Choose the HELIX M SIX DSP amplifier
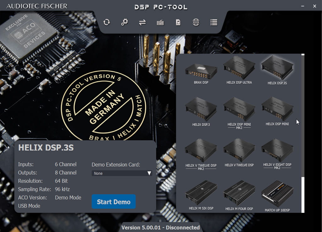The image size is (322, 232). point(201,195)
